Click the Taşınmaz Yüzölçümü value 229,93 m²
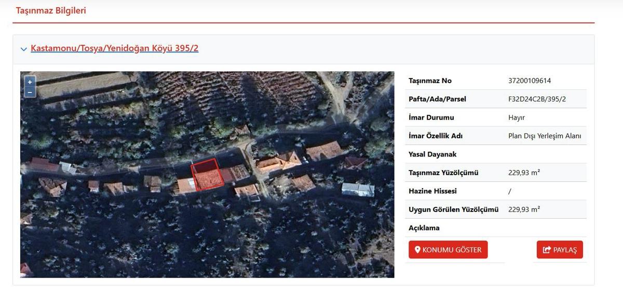 [524, 173]
